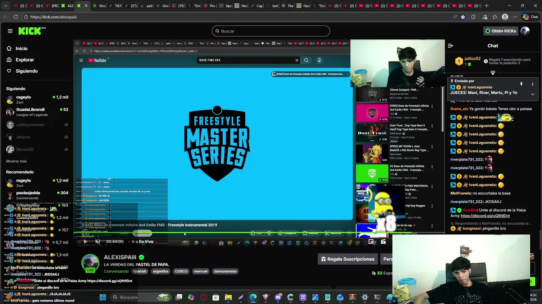542x304 pixels.
Task: Open the Kick hamburger menu
Action: coord(10,31)
